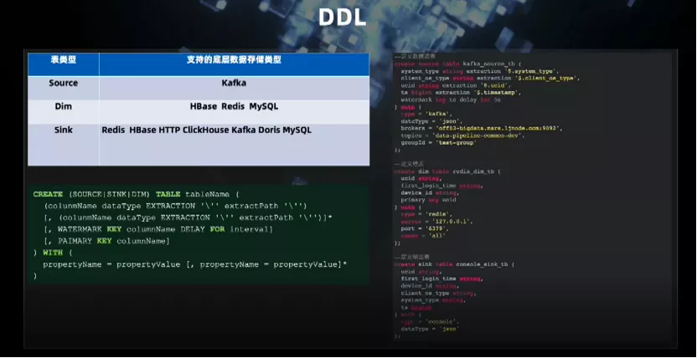This screenshot has width=697, height=358.
Task: Click "dataType = 'json'" in kafka source block
Action: tap(431, 121)
